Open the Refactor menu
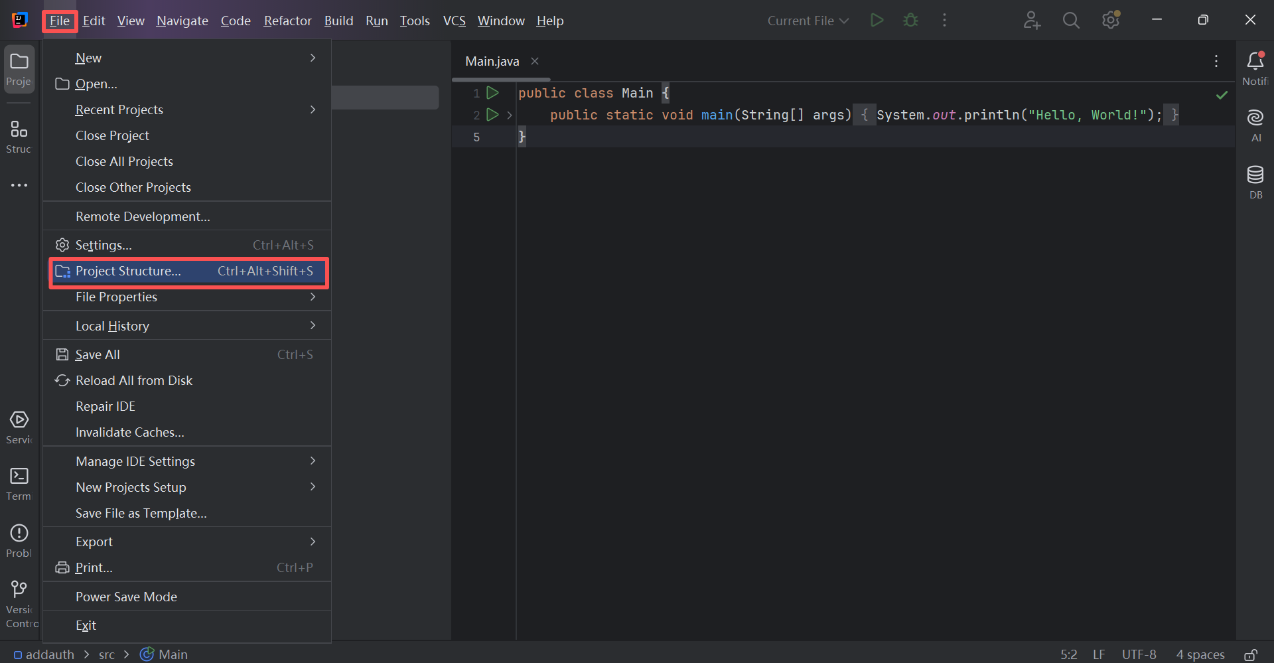 (287, 21)
